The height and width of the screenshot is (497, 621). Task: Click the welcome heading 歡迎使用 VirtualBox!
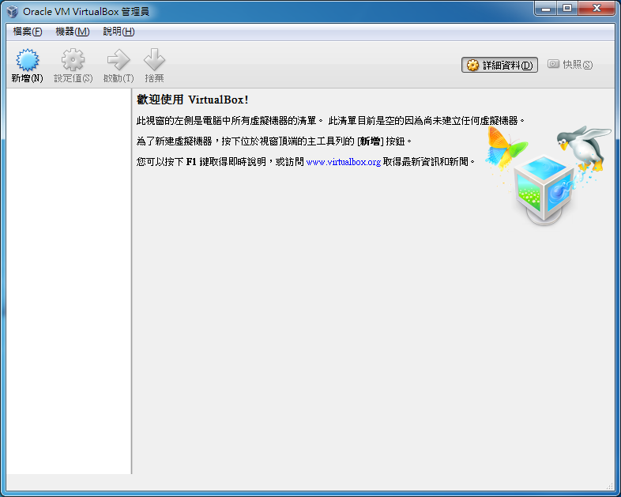click(x=193, y=100)
